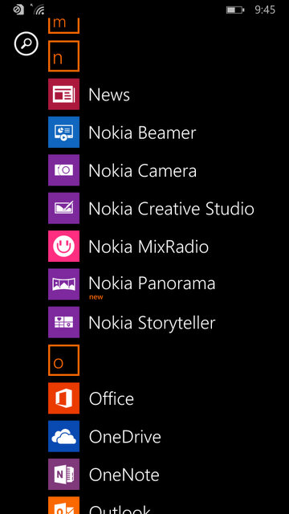Open the pink Nokia MixRadio smiley icon

pyautogui.click(x=63, y=247)
